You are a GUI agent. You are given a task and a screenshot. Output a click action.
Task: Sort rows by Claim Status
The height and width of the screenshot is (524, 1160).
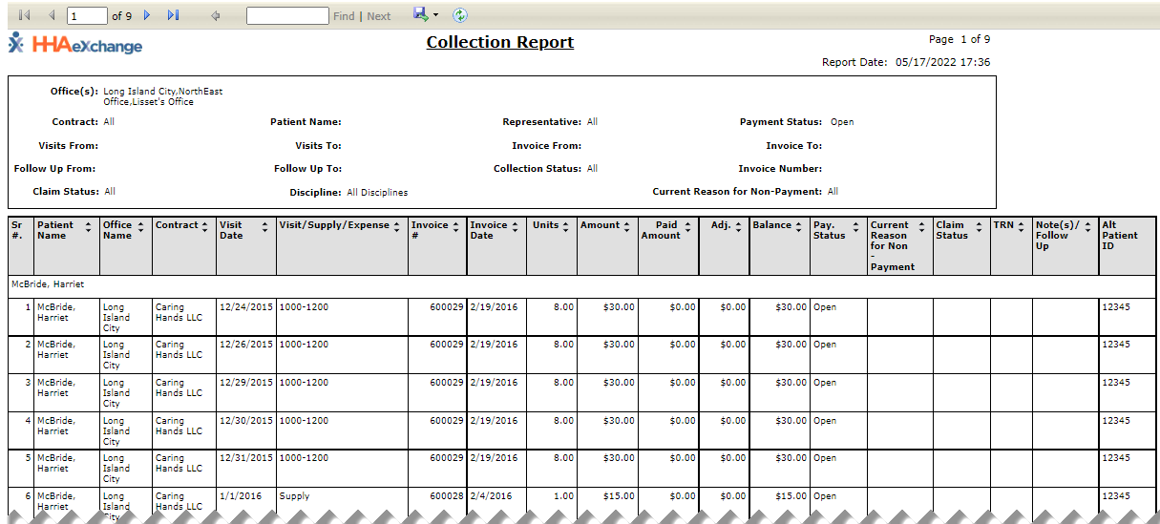979,226
